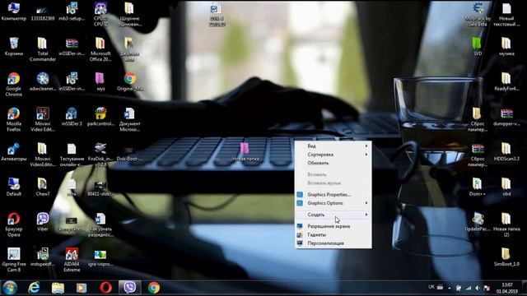
Task: Select the pink Новая папка folder
Action: tap(245, 151)
